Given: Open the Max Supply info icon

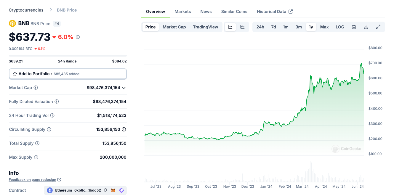Looking at the screenshot, I should [x=36, y=157].
